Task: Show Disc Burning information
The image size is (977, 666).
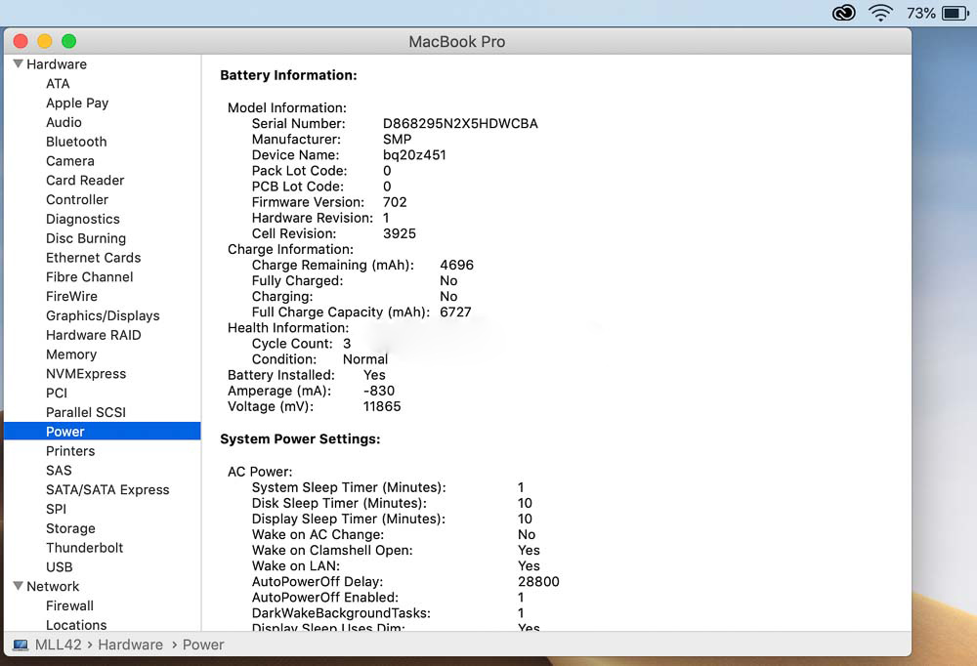Action: tap(85, 238)
